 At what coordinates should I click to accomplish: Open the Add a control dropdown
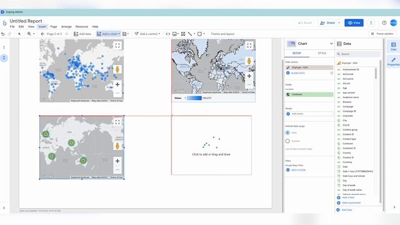pyautogui.click(x=147, y=34)
